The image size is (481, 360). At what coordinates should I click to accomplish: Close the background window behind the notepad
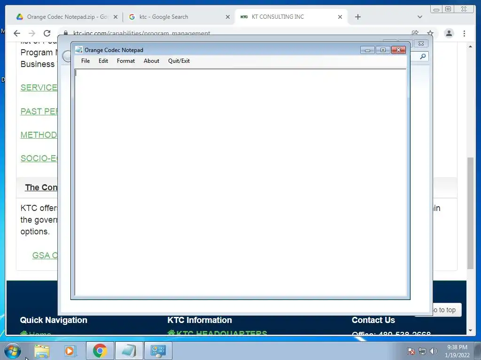[421, 44]
